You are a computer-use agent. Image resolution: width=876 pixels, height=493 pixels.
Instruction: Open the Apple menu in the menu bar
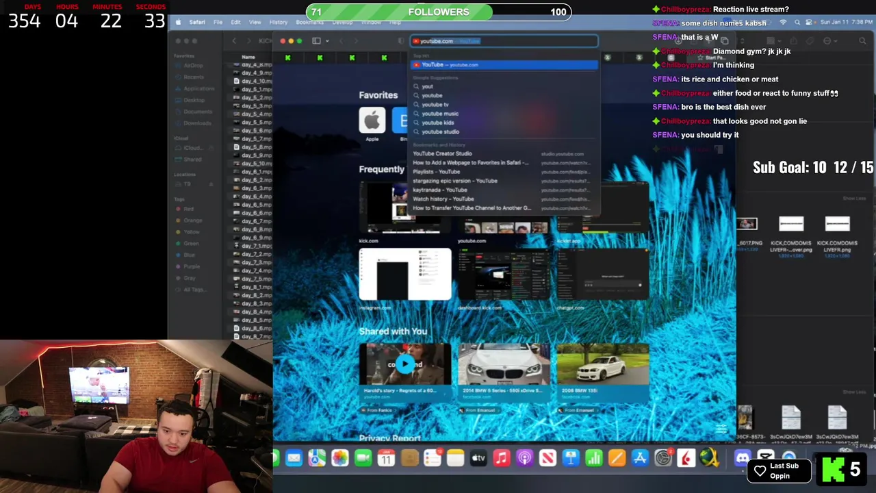tap(179, 22)
